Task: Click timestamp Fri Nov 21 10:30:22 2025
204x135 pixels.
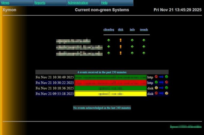Action: [x=55, y=83]
